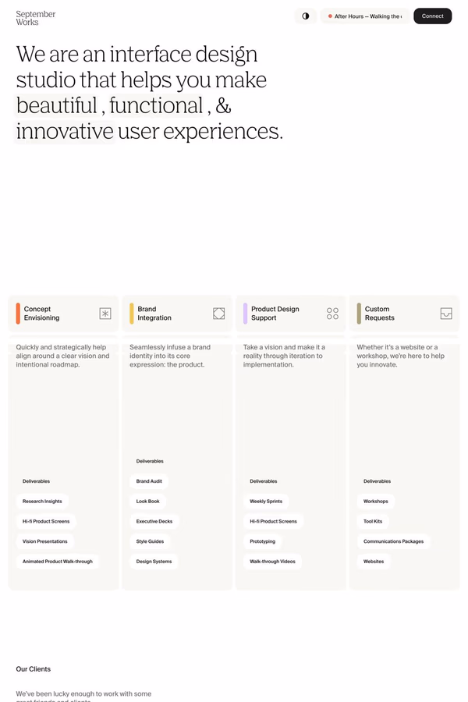Open the After Hours now-playing pill

pos(365,16)
